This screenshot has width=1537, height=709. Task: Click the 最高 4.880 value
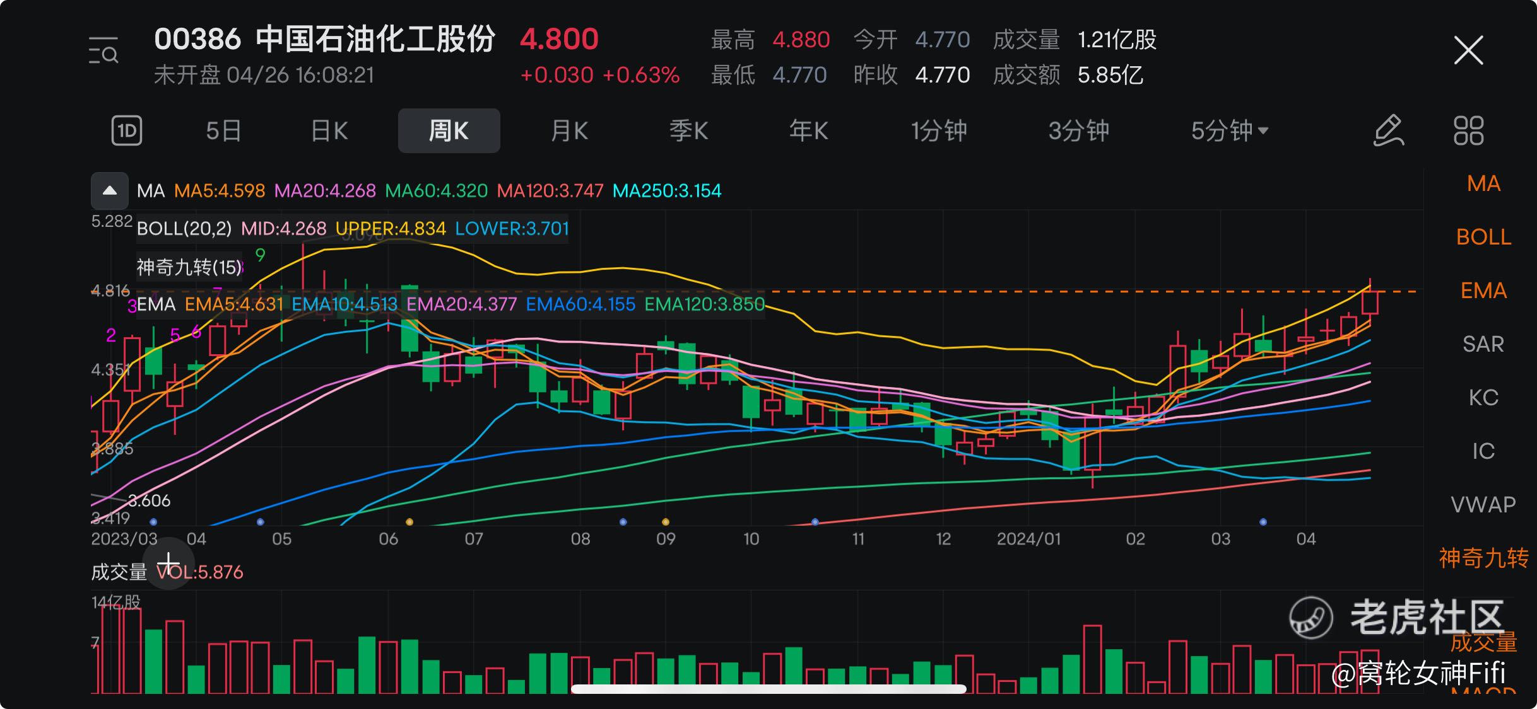(801, 40)
